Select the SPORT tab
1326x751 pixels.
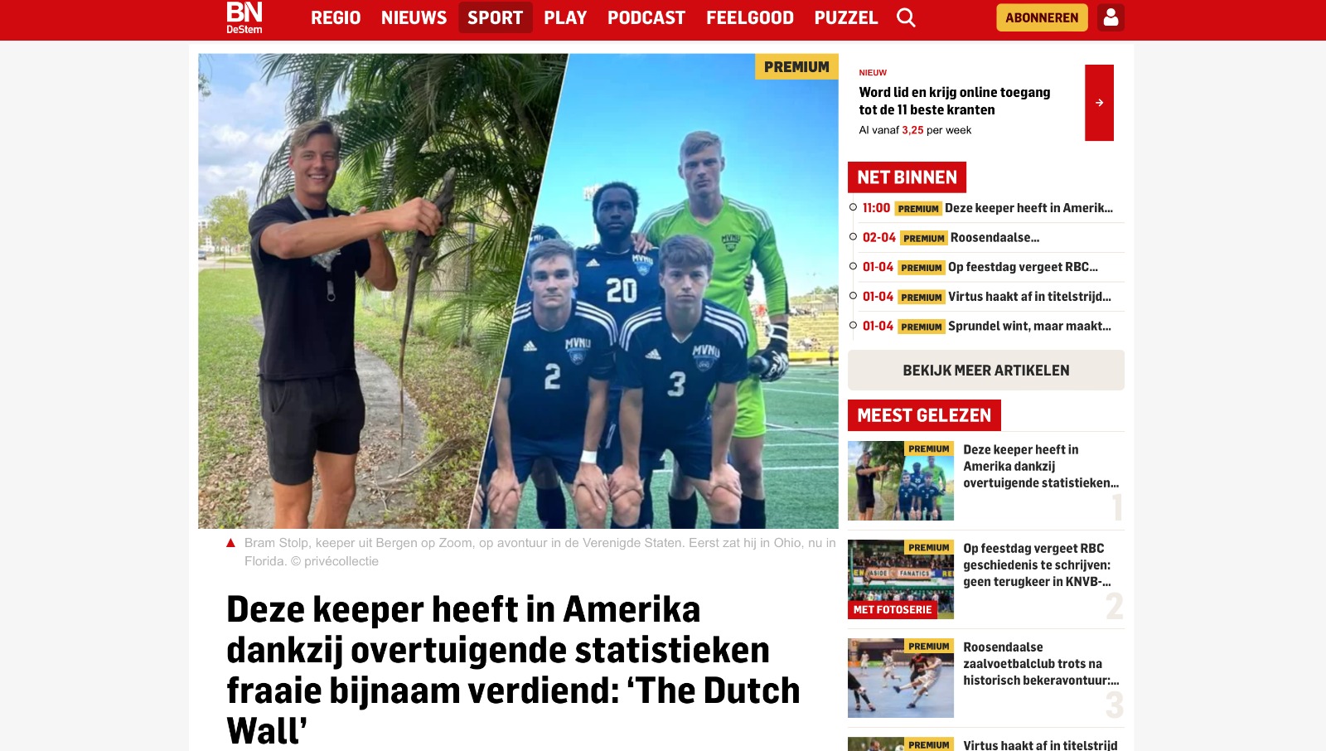496,17
